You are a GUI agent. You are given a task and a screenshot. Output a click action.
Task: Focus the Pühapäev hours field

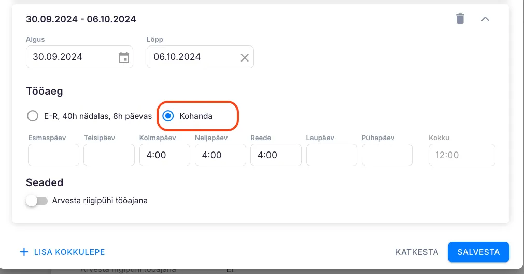[x=387, y=155]
